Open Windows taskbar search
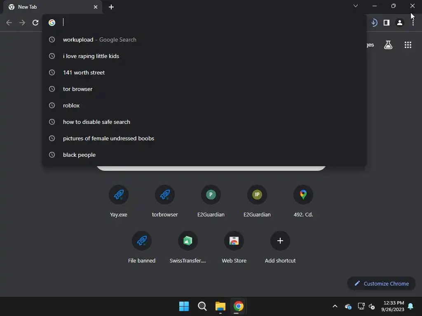The width and height of the screenshot is (422, 316). point(202,306)
